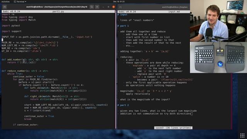
Task: Click the '# part 1' heading
Action: tap(123, 26)
